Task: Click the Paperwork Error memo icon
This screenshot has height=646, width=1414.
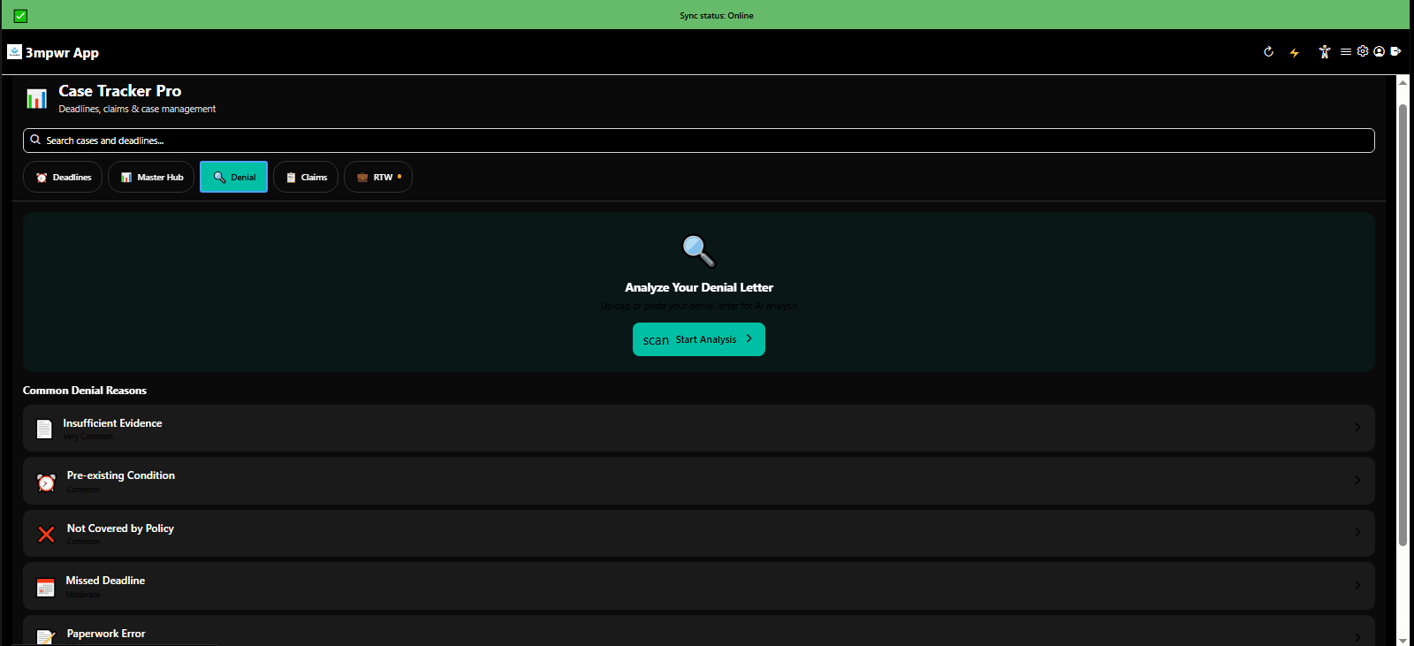Action: coord(46,637)
